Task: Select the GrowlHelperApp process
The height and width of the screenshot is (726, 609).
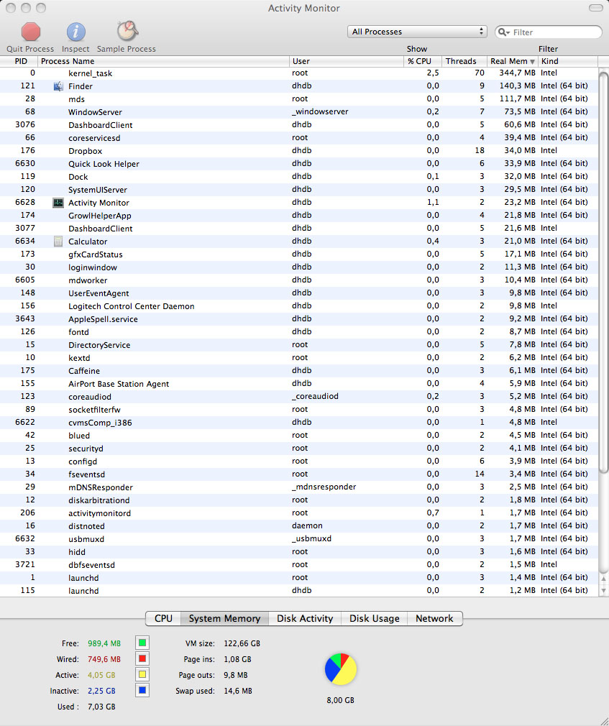Action: [x=298, y=216]
